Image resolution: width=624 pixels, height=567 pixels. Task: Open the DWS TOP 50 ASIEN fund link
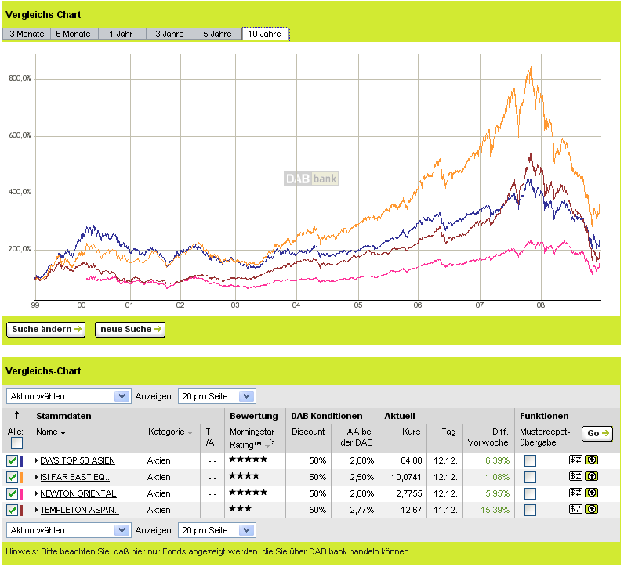[x=78, y=462]
